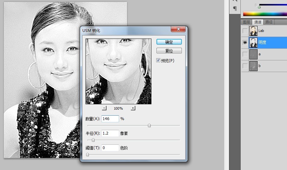Select the 通道 channels tab
Image resolution: width=287 pixels, height=170 pixels.
(258, 22)
